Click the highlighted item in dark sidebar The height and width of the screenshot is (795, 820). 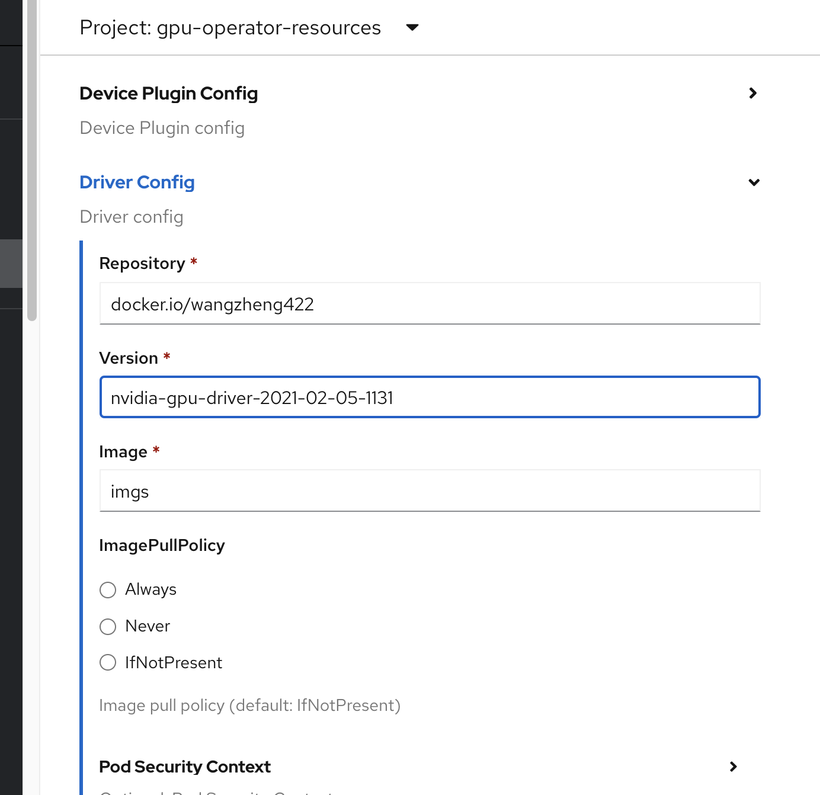click(11, 264)
